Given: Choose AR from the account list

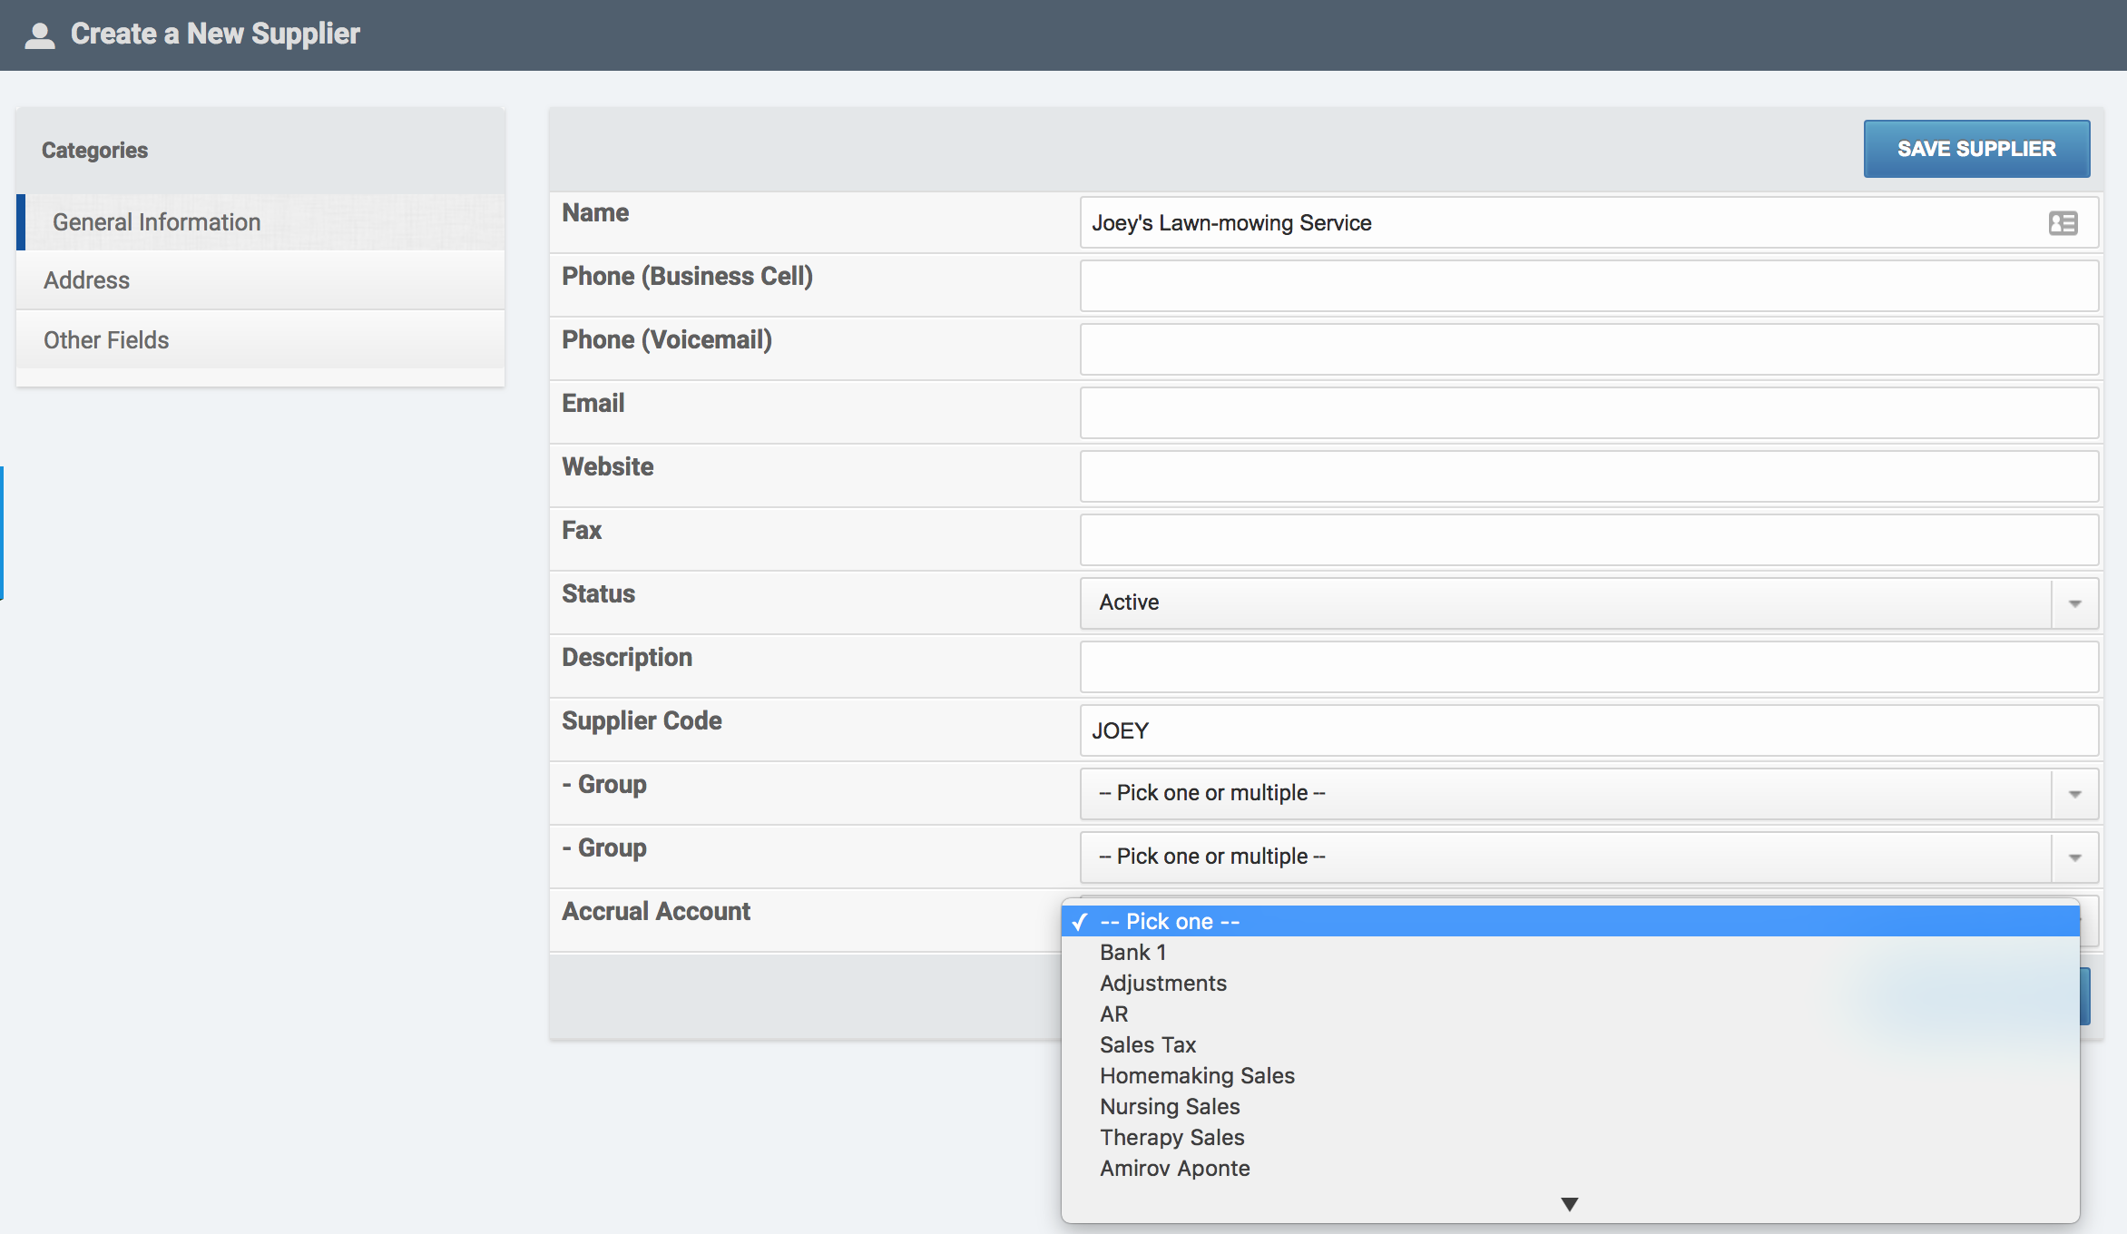Looking at the screenshot, I should 1570,1014.
